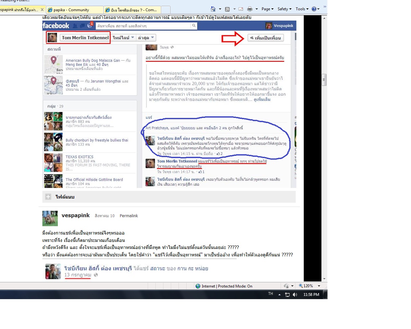Click the TH language indicator in taskbar
411x329 pixels.
point(271,294)
